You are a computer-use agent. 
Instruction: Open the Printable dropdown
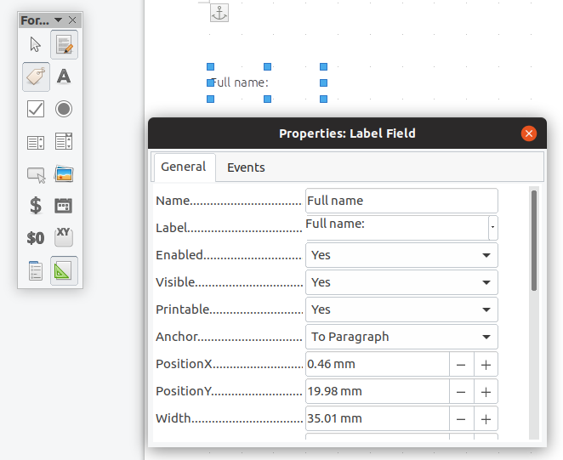[x=401, y=310]
